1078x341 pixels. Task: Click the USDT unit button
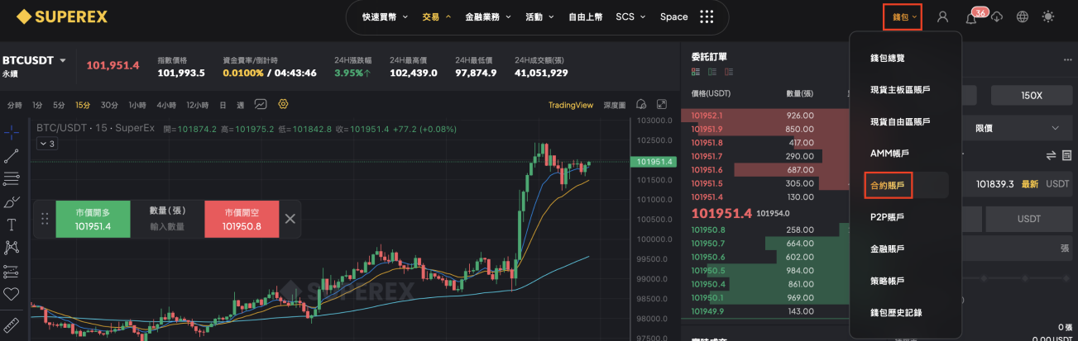[1029, 219]
